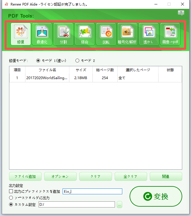
Task: Click the 選択したページ column header
Action: tap(138, 70)
